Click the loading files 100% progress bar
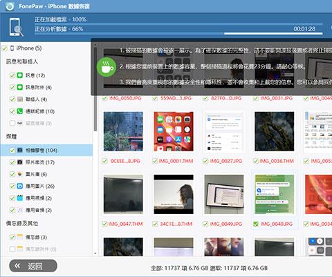The height and width of the screenshot is (277, 332). point(178,23)
